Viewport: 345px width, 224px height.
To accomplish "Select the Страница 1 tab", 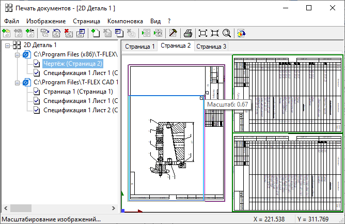I will [139, 47].
